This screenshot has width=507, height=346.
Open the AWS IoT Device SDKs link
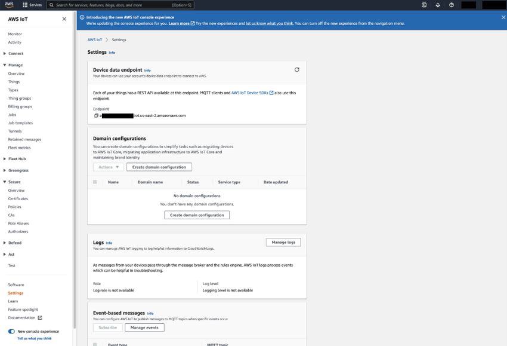[x=249, y=93]
